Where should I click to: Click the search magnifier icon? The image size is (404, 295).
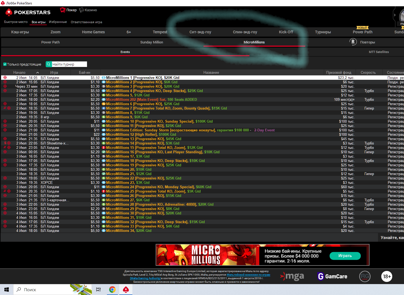pyautogui.click(x=48, y=64)
